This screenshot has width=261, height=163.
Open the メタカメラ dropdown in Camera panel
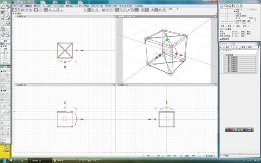click(x=242, y=9)
